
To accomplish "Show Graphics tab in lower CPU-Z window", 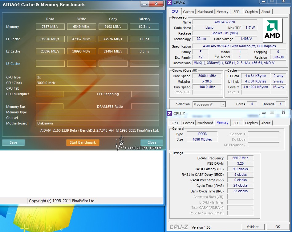I will click(251, 123).
